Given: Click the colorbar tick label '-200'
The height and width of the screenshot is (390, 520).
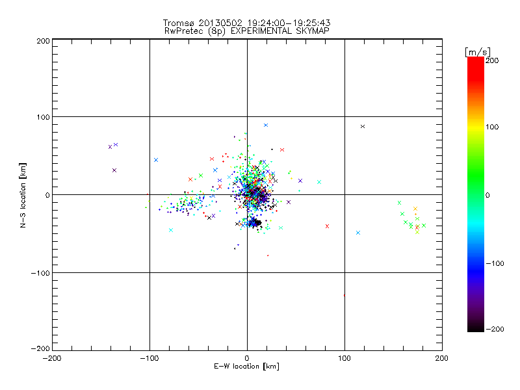Looking at the screenshot, I should tap(495, 329).
